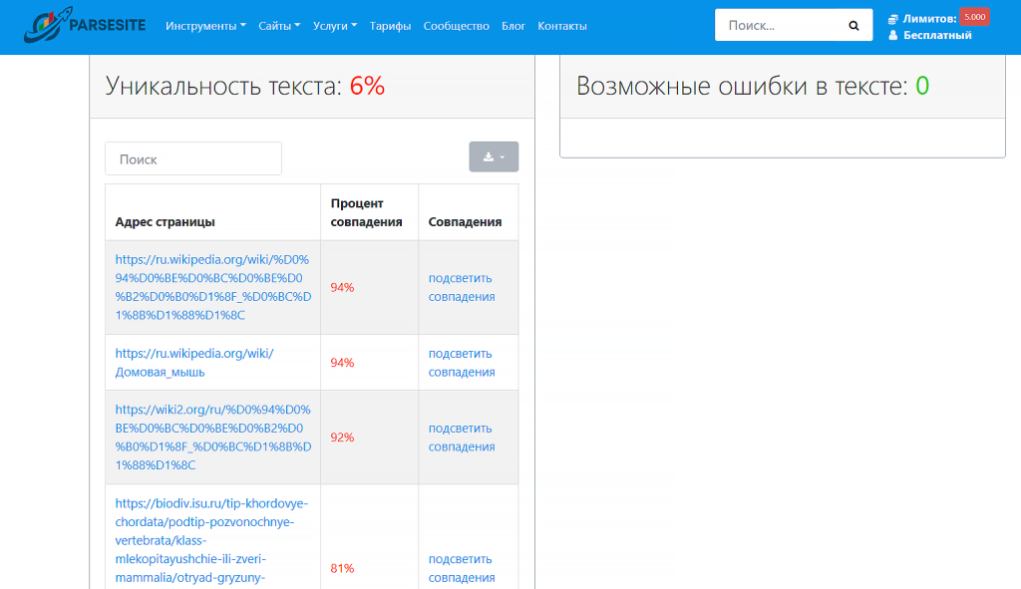Screen dimensions: 1021x589
Task: Highlight matches for the 81% row
Action: 462,568
